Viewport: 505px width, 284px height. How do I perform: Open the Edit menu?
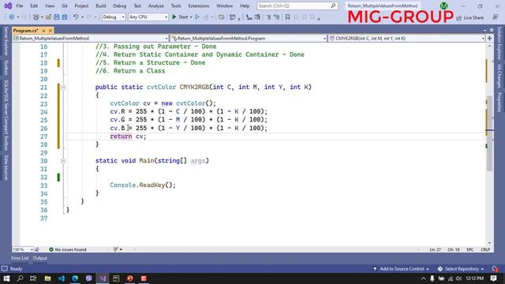(x=34, y=6)
